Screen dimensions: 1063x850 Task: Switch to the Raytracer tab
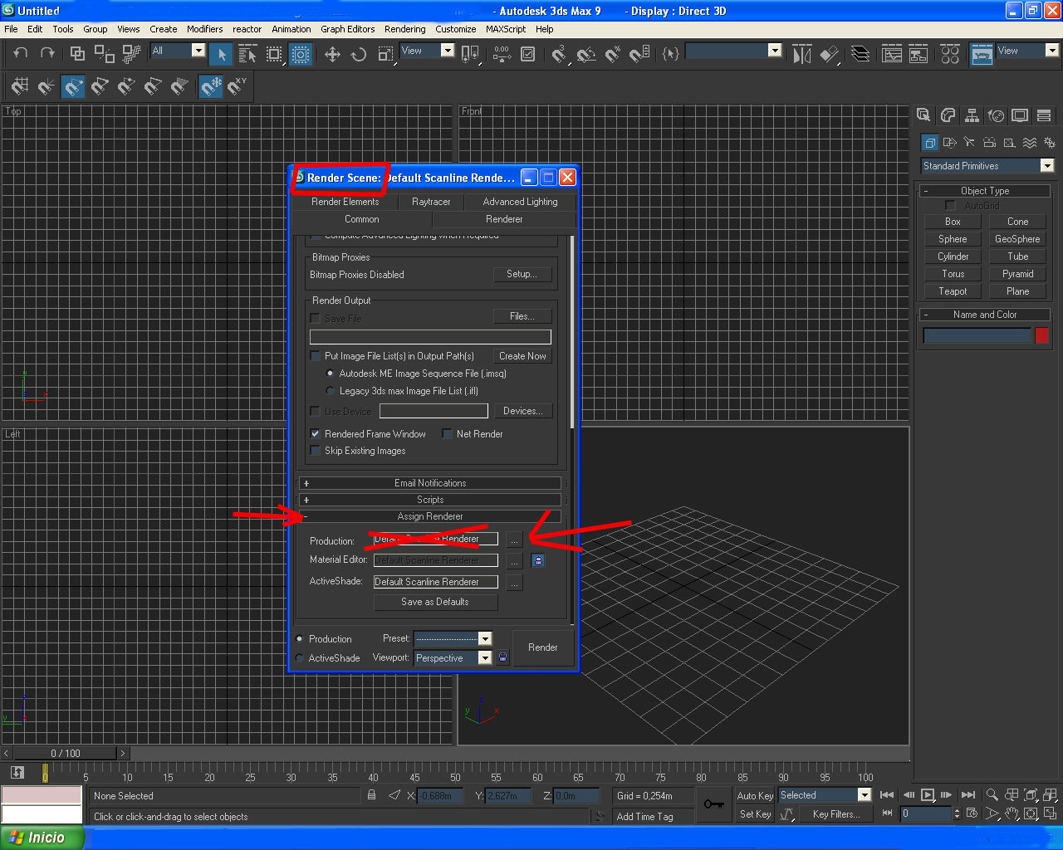(431, 202)
